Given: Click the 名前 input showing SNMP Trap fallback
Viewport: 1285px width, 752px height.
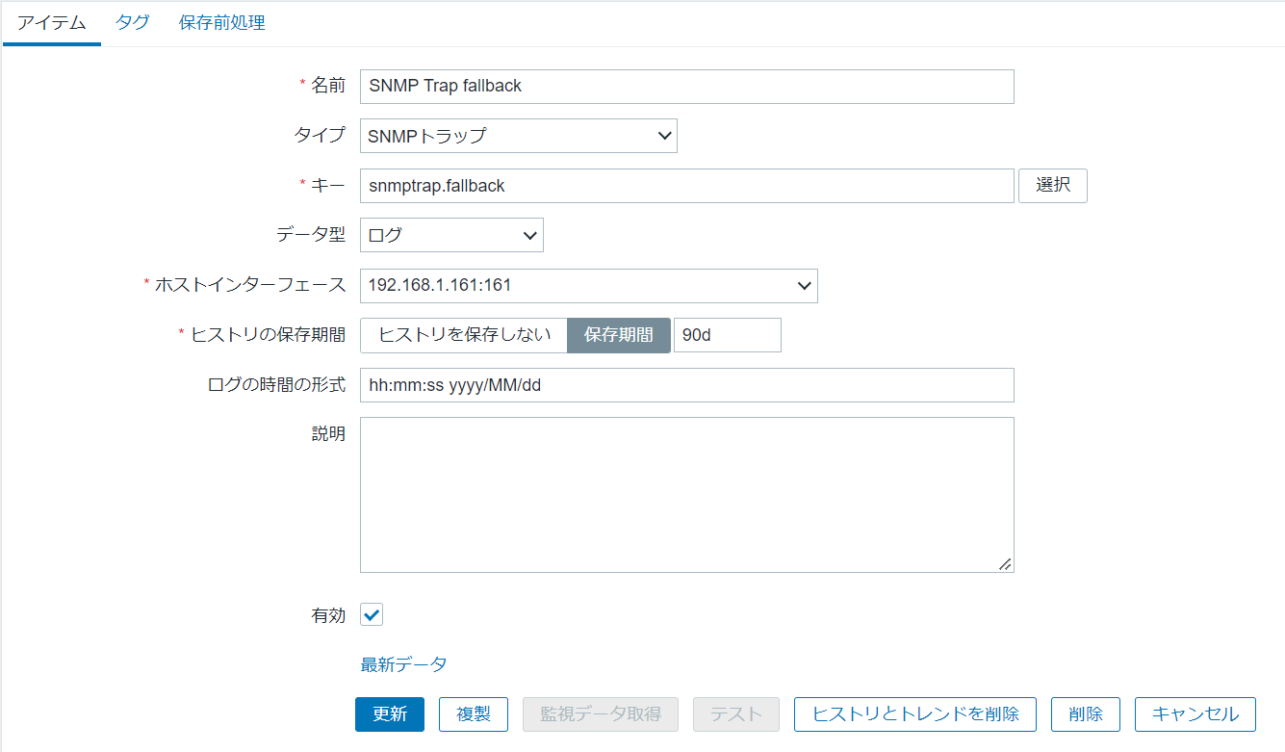Looking at the screenshot, I should click(x=686, y=86).
